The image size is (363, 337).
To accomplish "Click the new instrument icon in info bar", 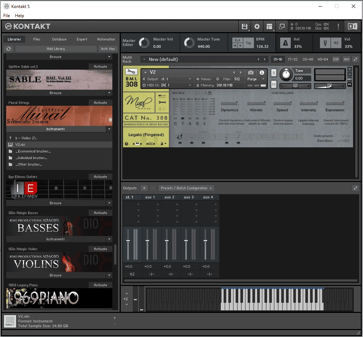I will click(x=10, y=321).
